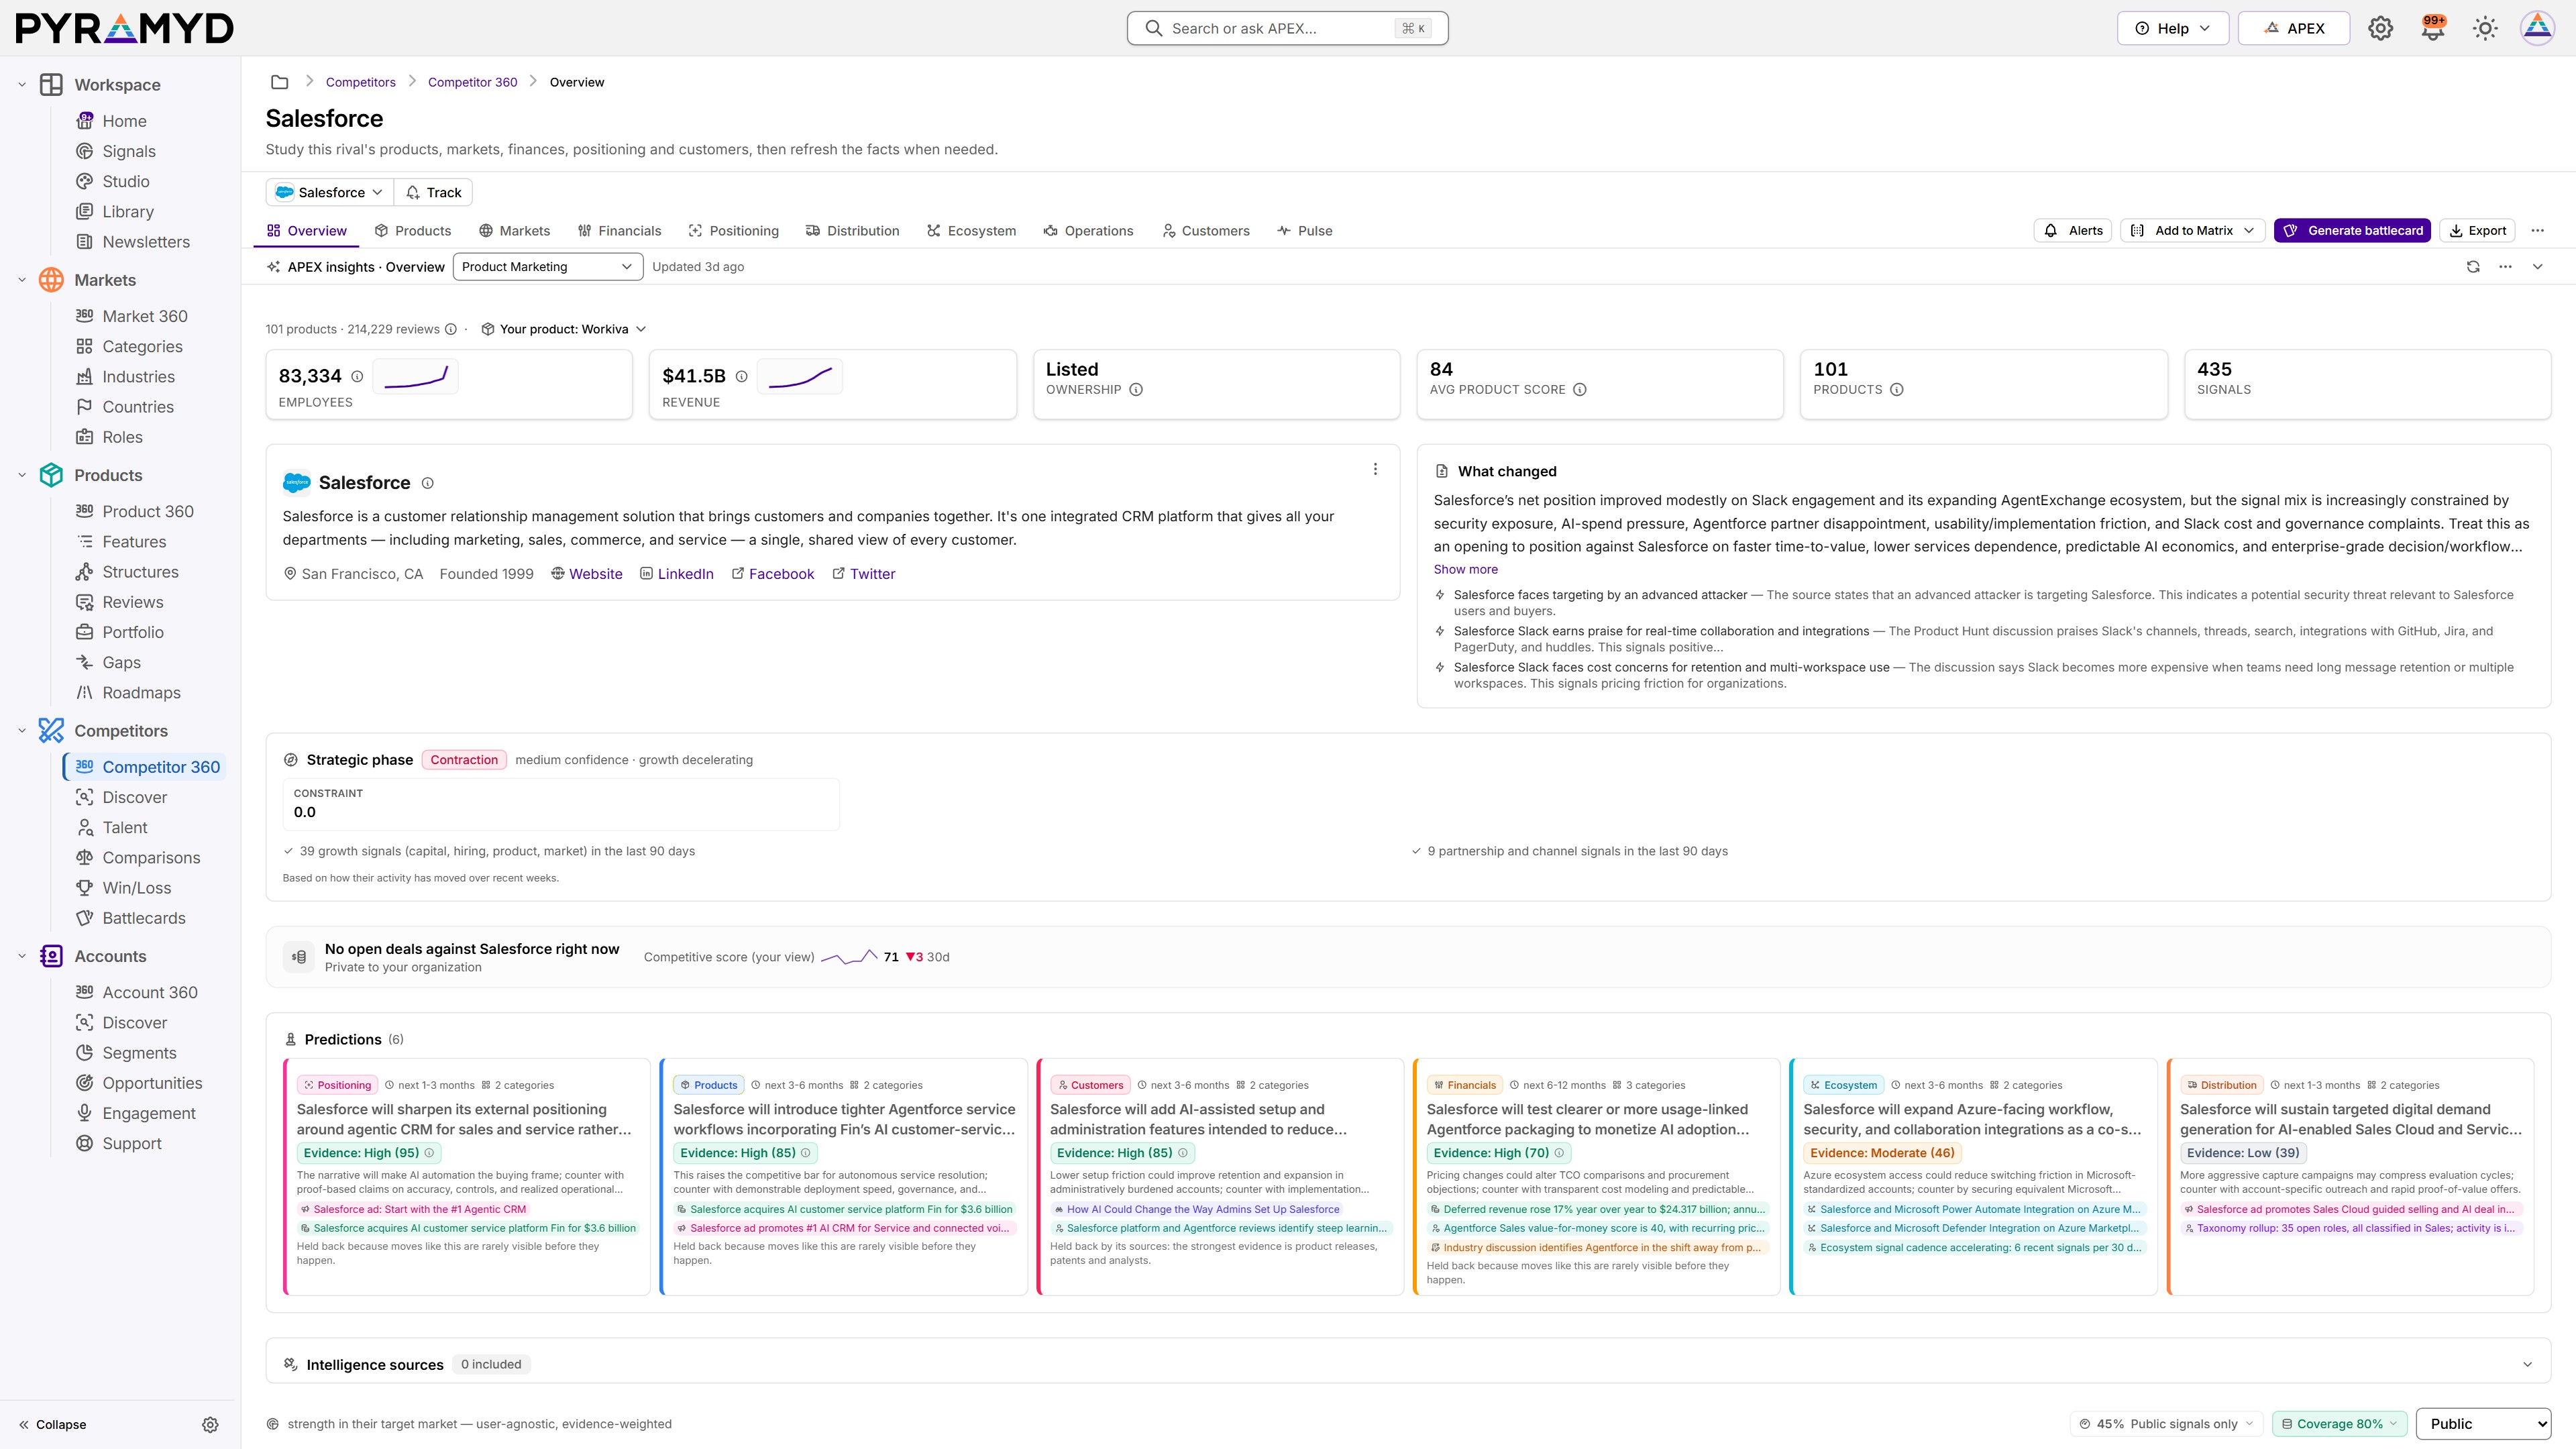The image size is (2576, 1449).
Task: Click Show more under What changed
Action: 1465,570
